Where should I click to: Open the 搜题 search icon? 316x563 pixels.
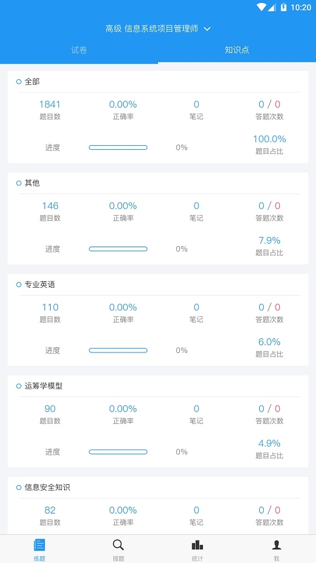[x=119, y=546]
